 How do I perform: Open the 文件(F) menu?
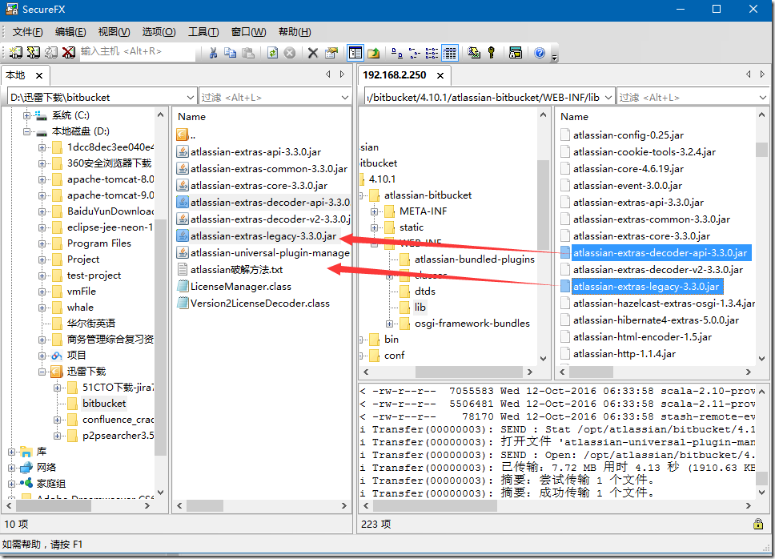[x=28, y=32]
